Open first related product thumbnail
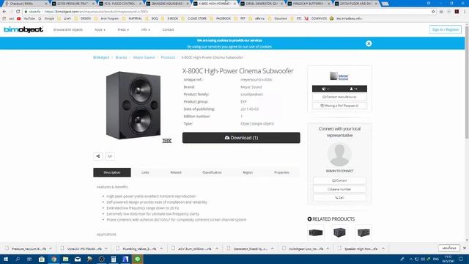Screen dimensions: 469x264 coord(316,232)
